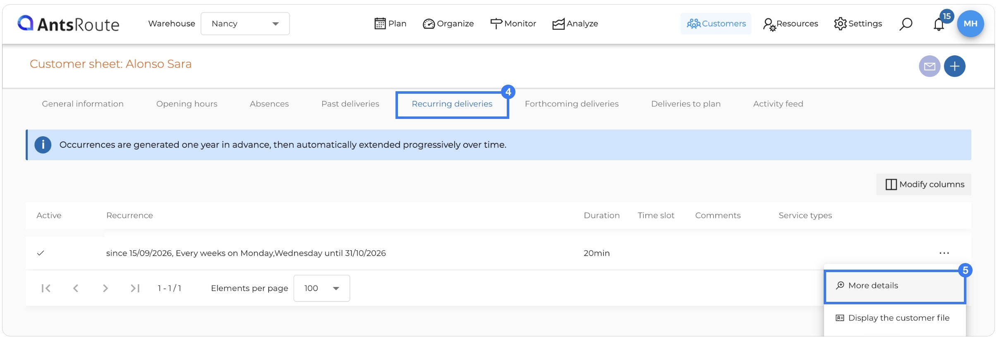Open the Plan menu
Image resolution: width=997 pixels, height=339 pixels.
[x=390, y=24]
